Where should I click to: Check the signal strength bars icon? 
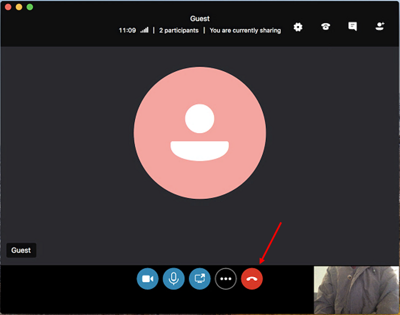coord(144,31)
